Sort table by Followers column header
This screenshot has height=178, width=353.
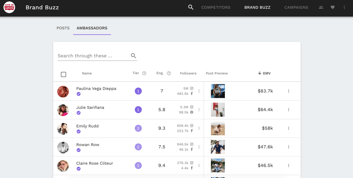(188, 73)
